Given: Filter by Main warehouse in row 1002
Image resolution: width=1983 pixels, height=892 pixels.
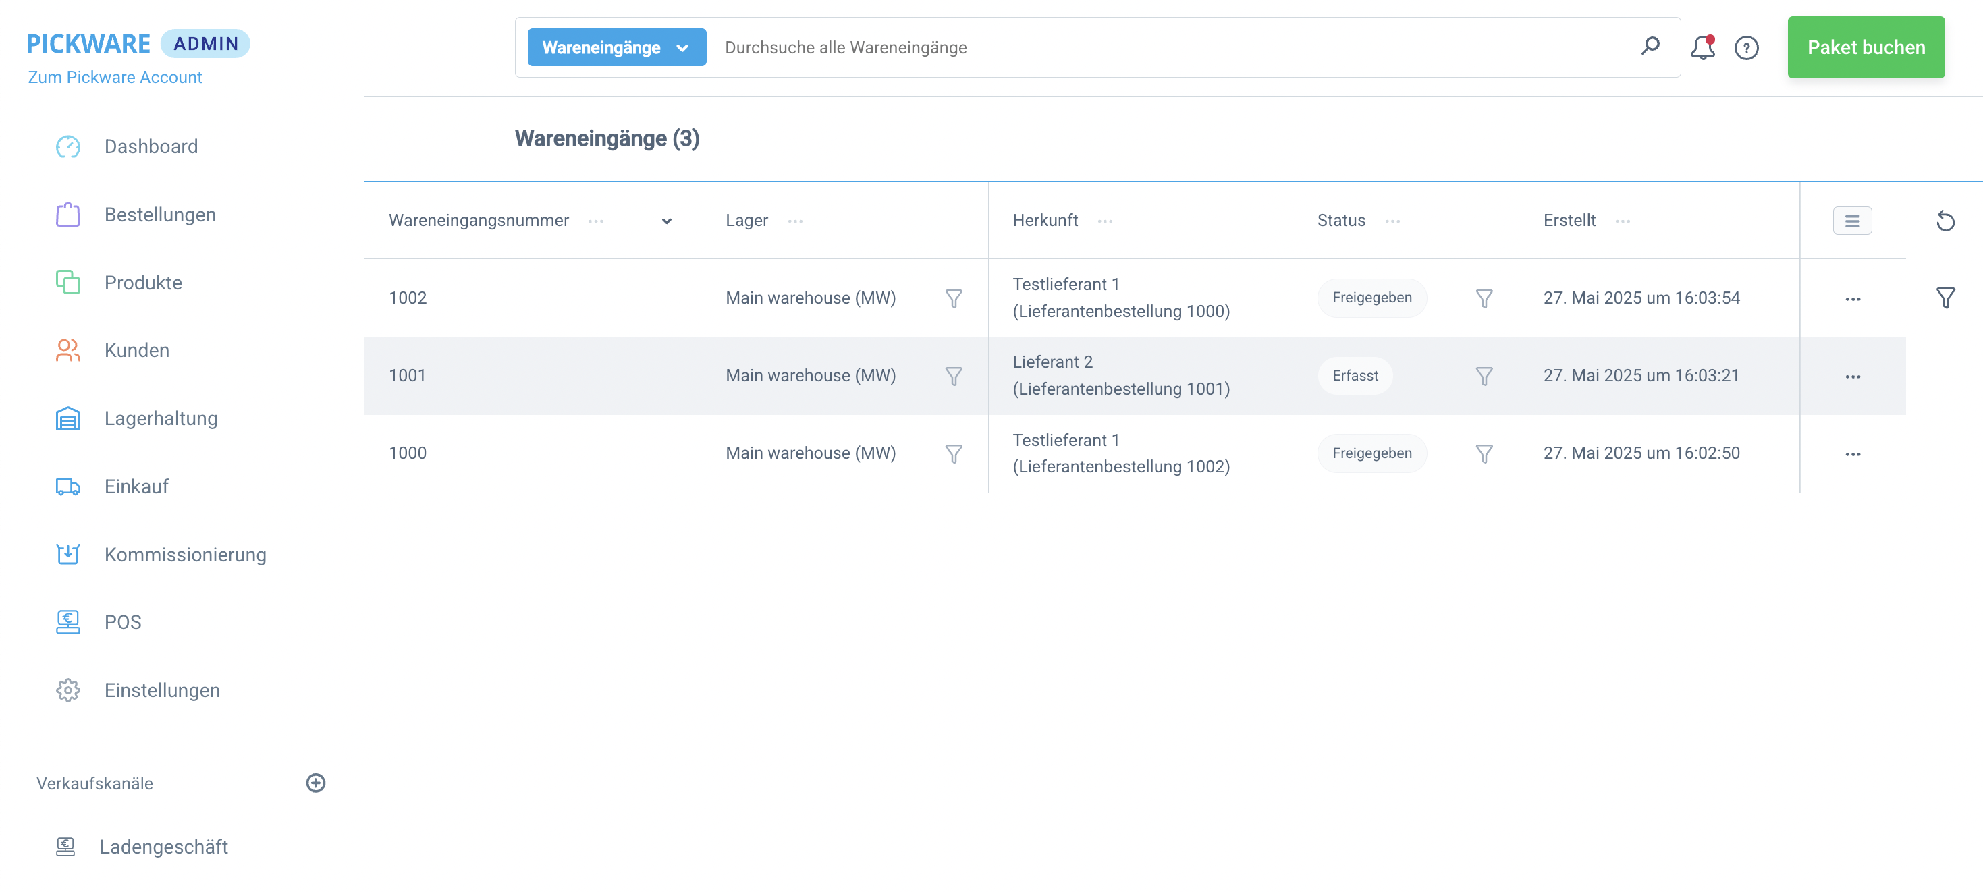Looking at the screenshot, I should click(953, 299).
